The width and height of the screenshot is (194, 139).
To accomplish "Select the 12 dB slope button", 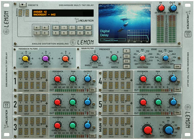I will 126,56.
